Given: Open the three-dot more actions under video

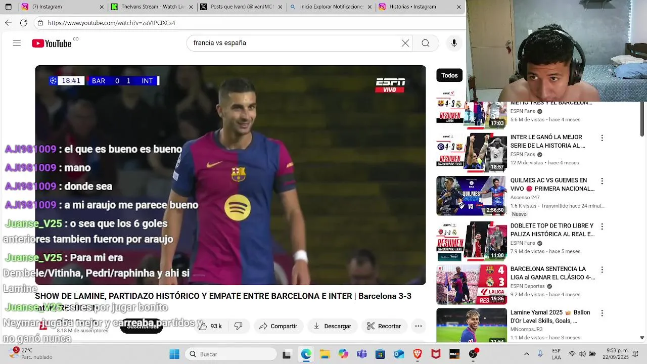Looking at the screenshot, I should click(x=419, y=326).
